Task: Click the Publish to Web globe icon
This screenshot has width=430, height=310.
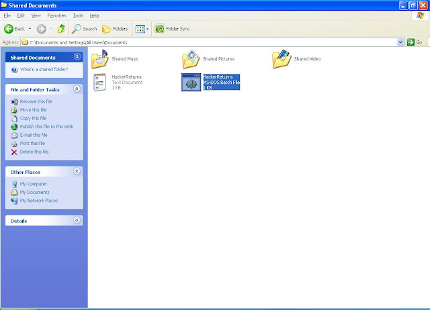Action: pyautogui.click(x=14, y=127)
